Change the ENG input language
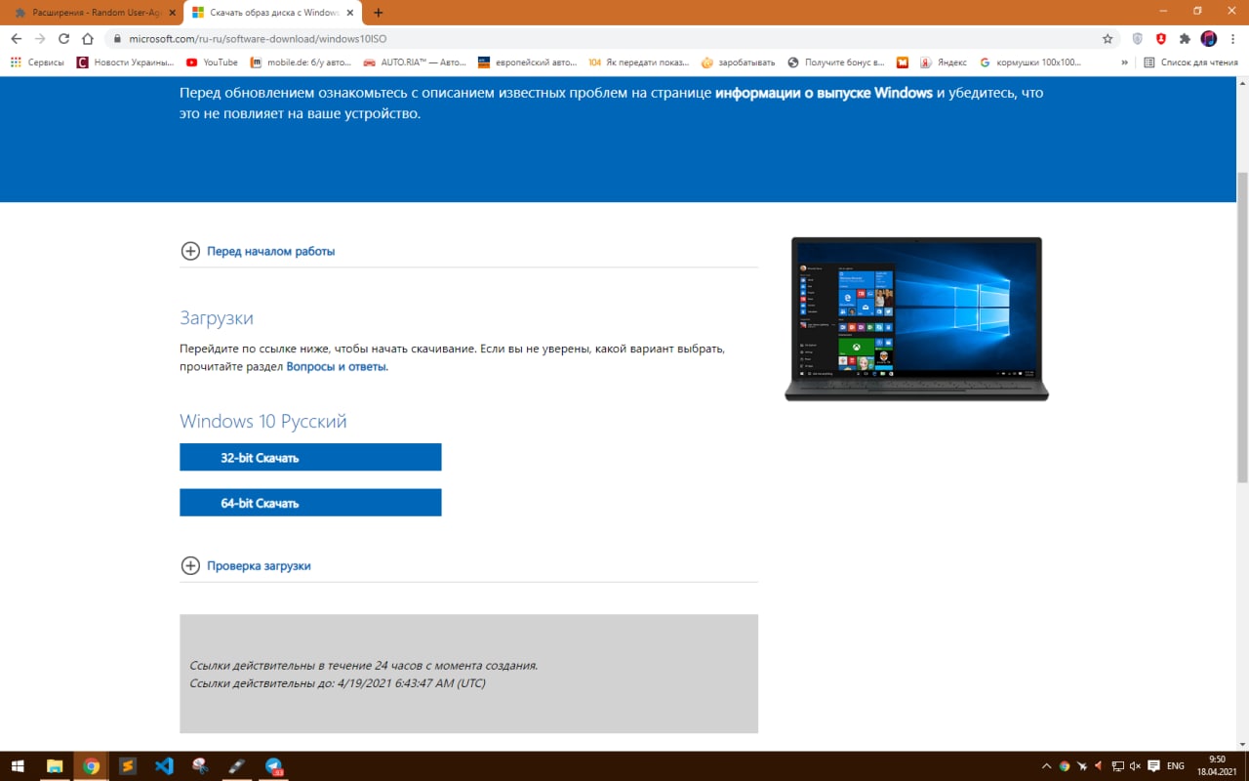Screen dimensions: 1249x781 pos(1176,766)
